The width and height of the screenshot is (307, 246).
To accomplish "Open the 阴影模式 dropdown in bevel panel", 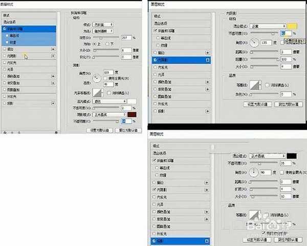I will [109, 114].
